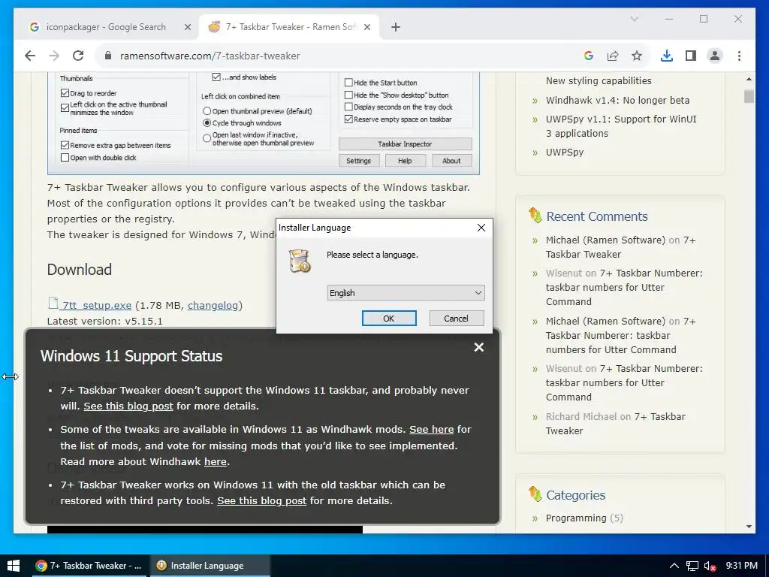
Task: Click Installer Language taskbar button
Action: point(210,566)
